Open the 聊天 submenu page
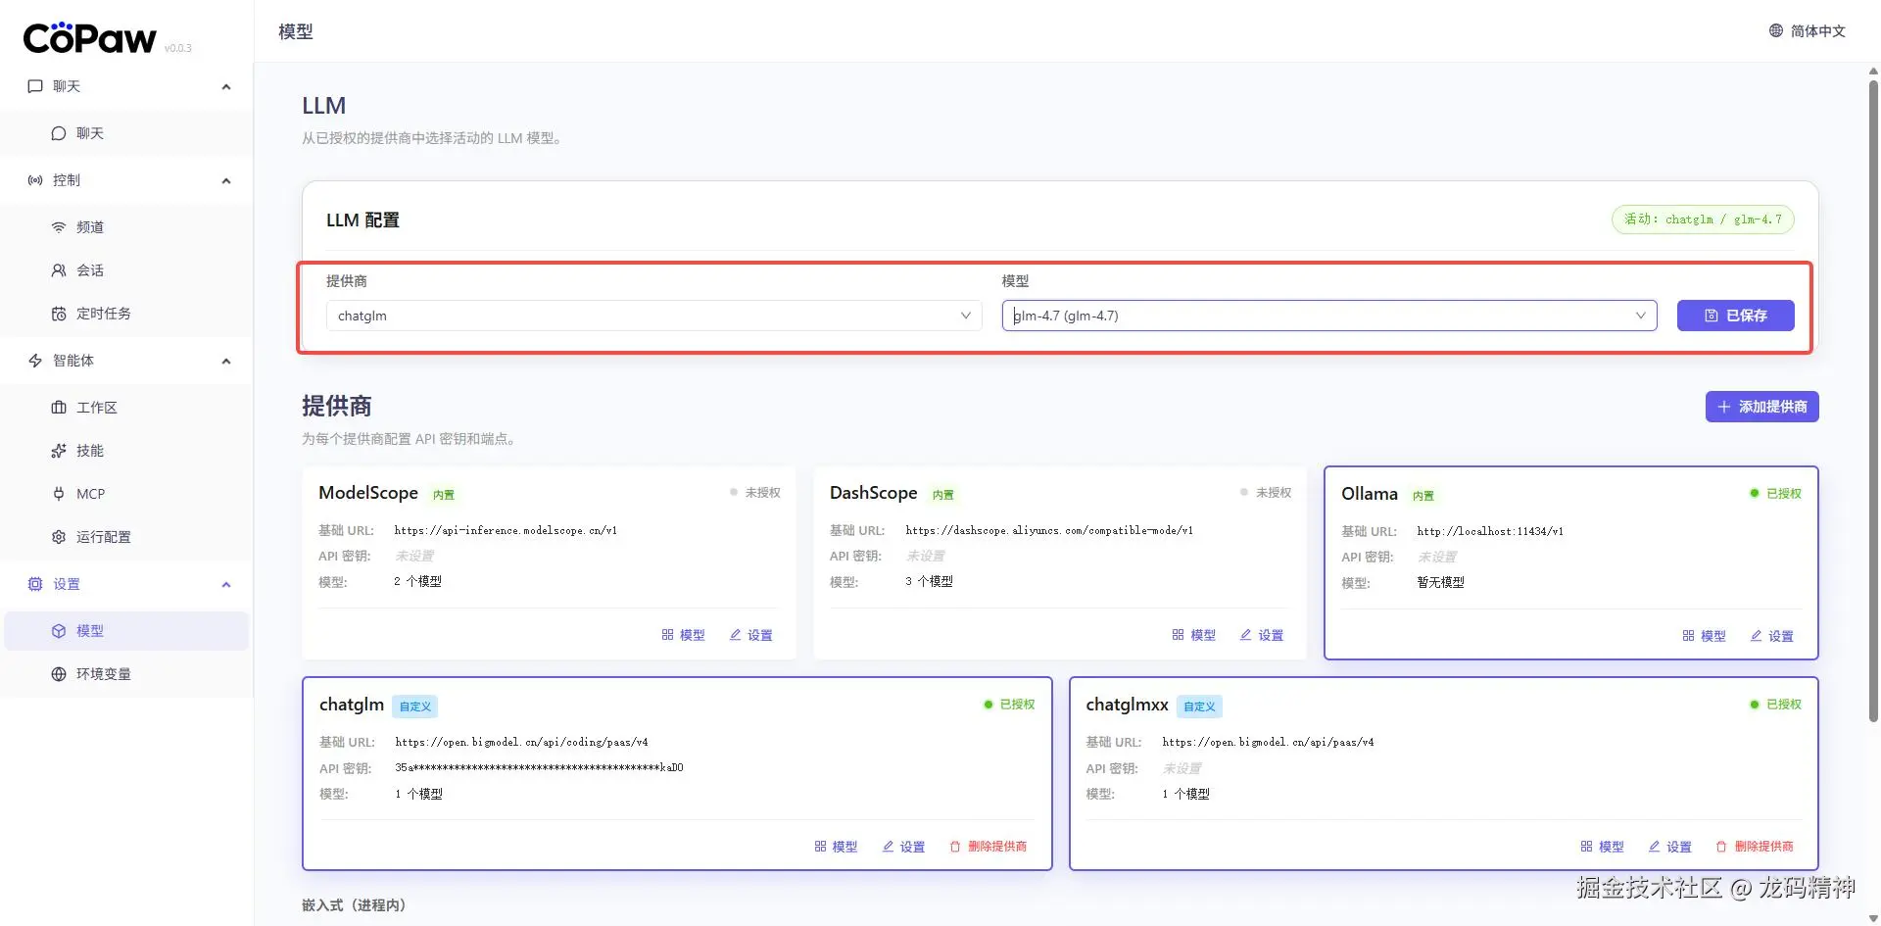The image size is (1881, 926). point(126,133)
